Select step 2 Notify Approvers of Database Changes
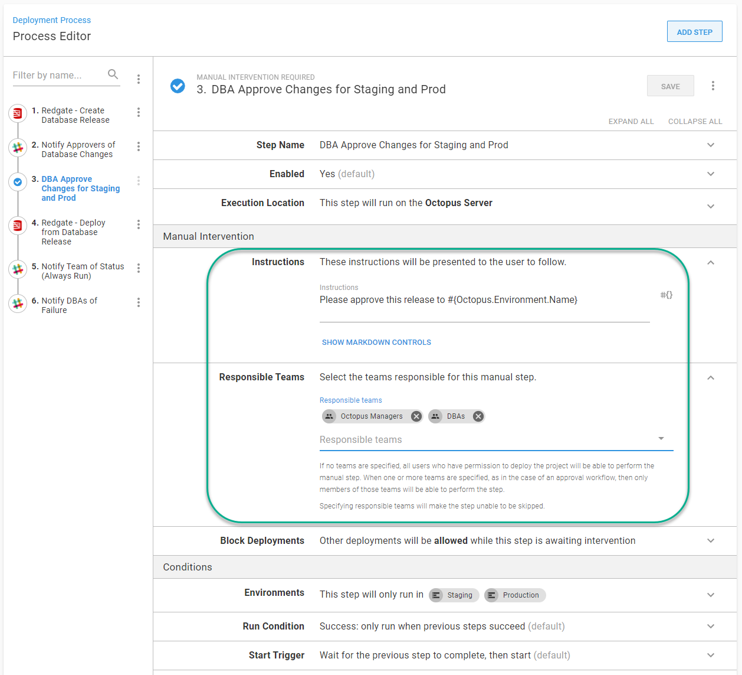The width and height of the screenshot is (742, 675). pyautogui.click(x=78, y=149)
